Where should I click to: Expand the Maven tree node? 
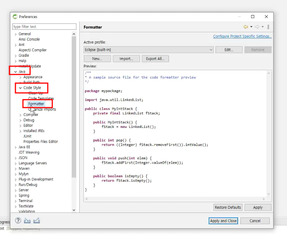(15, 169)
